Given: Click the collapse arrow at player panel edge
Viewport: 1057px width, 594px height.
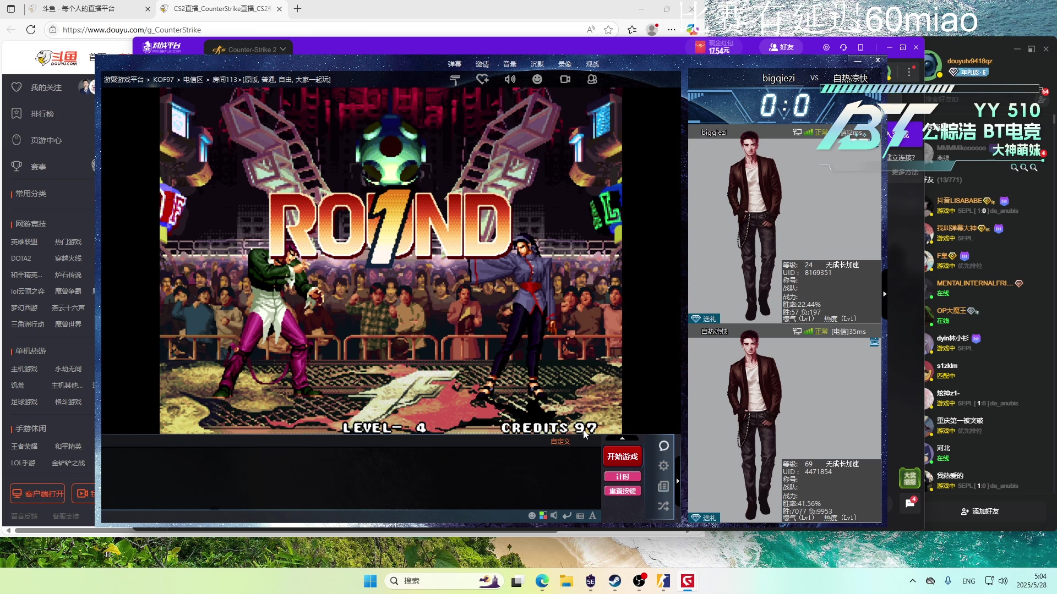Looking at the screenshot, I should [885, 294].
